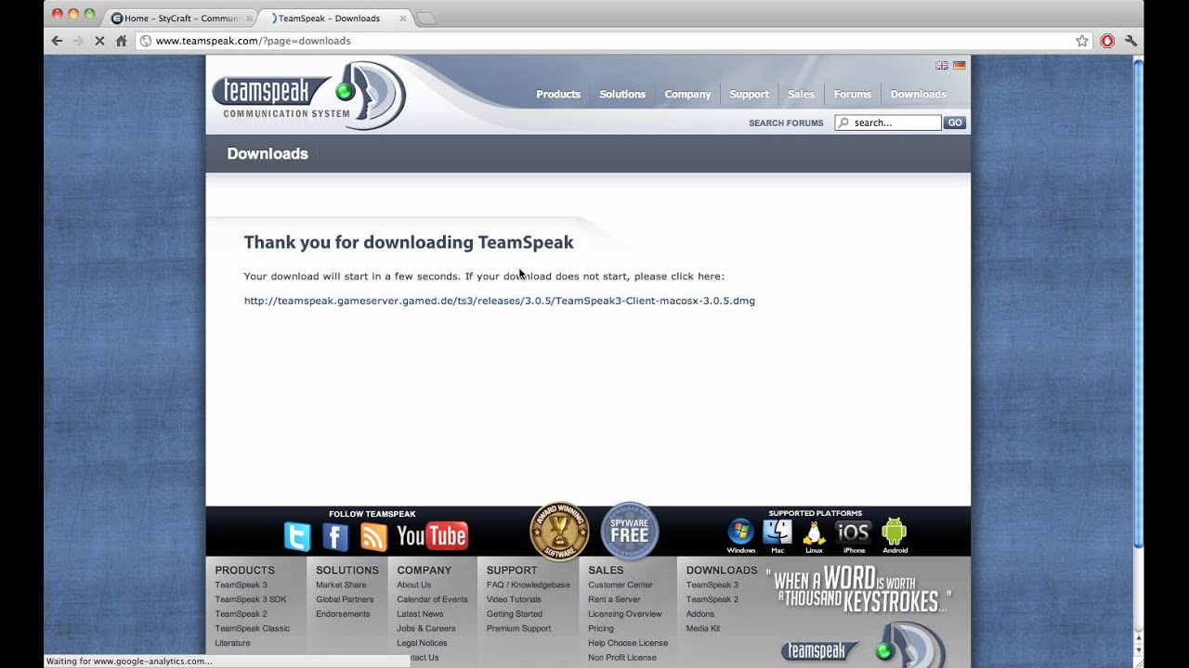Switch site language to German flag
Viewport: 1189px width, 668px height.
[x=960, y=66]
